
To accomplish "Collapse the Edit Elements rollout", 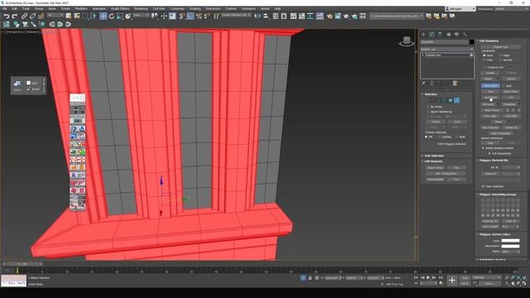I will coord(433,161).
